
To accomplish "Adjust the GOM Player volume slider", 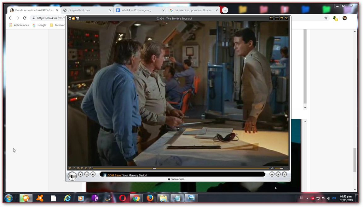I will coord(281,168).
